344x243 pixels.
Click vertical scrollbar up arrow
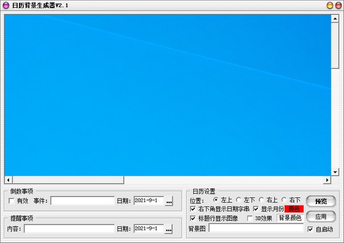[335, 19]
